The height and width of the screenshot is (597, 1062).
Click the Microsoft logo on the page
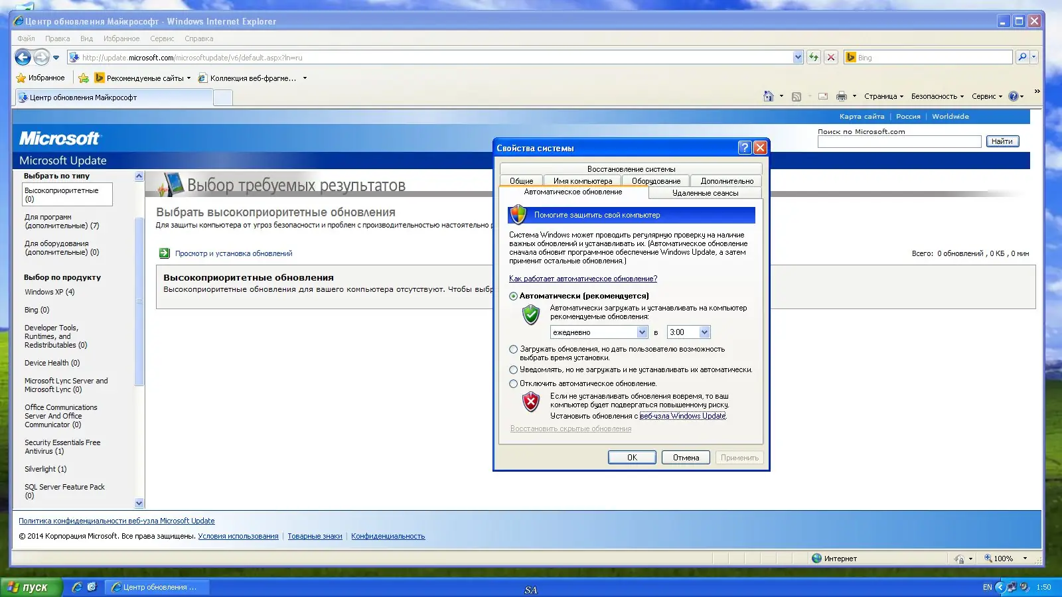coord(59,138)
